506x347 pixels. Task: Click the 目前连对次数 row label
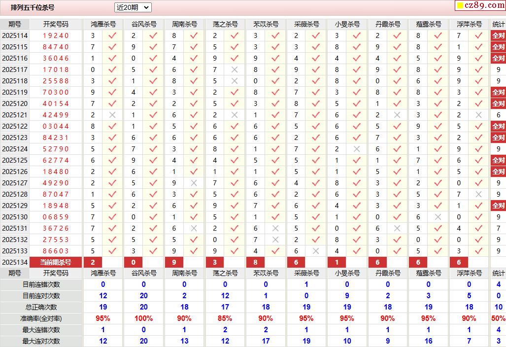coord(41,296)
